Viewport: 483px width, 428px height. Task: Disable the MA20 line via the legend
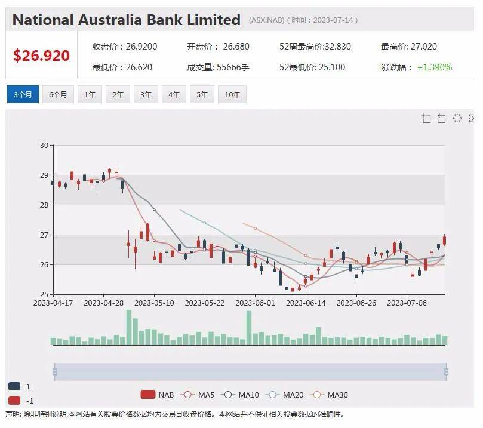(282, 395)
